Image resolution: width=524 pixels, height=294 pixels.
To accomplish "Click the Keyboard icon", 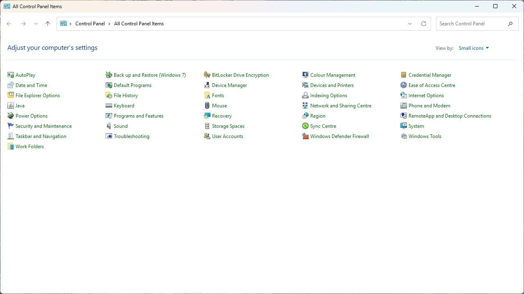I will click(x=109, y=106).
